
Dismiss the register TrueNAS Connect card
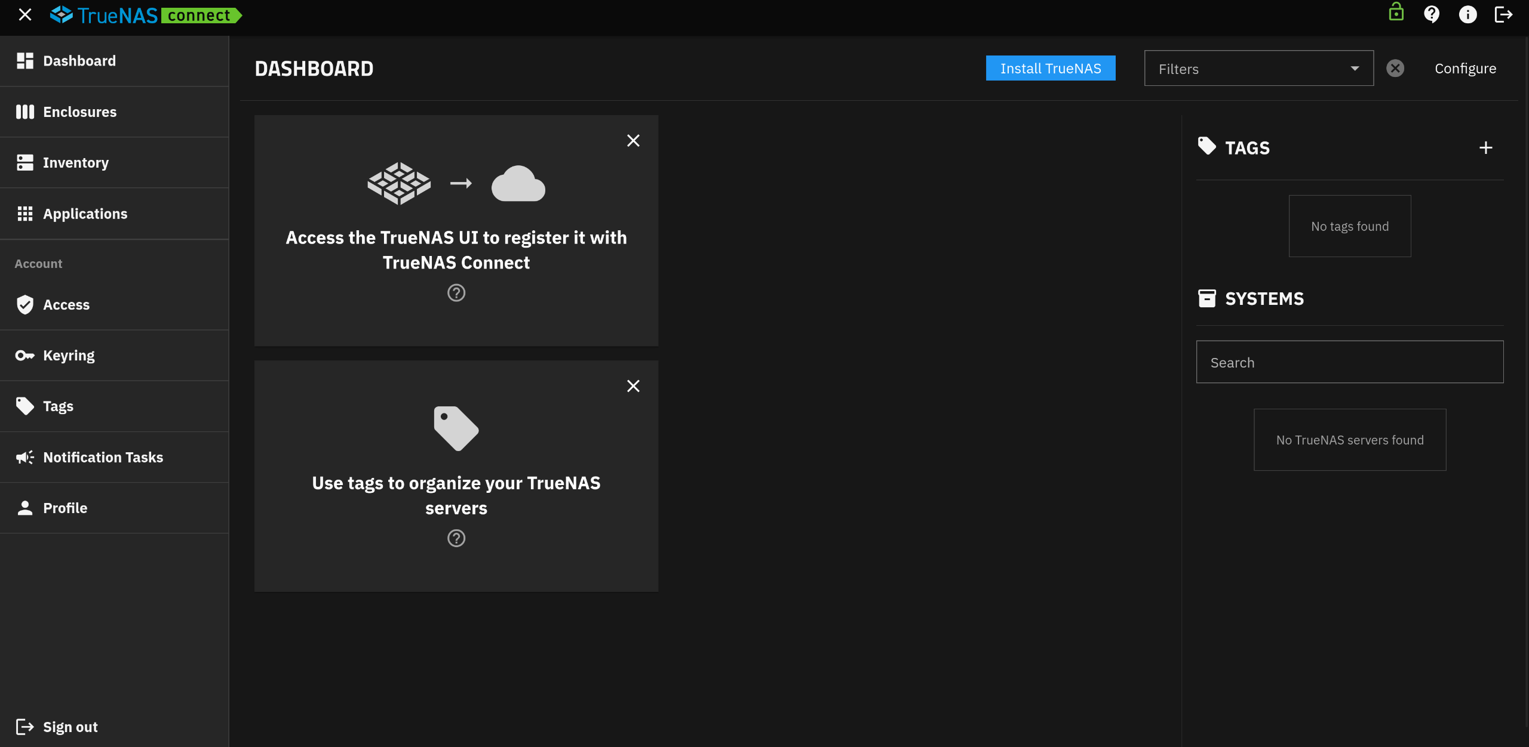[x=633, y=141]
